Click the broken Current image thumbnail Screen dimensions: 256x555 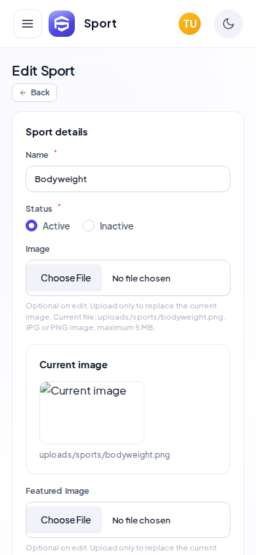click(x=92, y=413)
